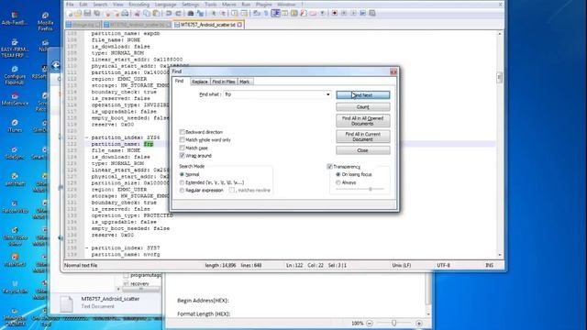This screenshot has height=330, width=587.
Task: Collapse the fold at partition_index SYS7
Action: point(87,247)
